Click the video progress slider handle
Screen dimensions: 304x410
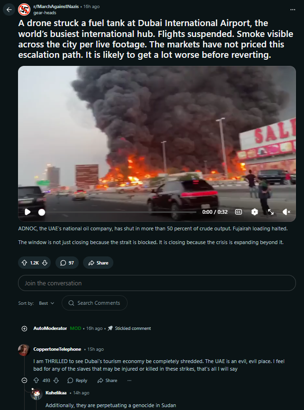click(42, 212)
